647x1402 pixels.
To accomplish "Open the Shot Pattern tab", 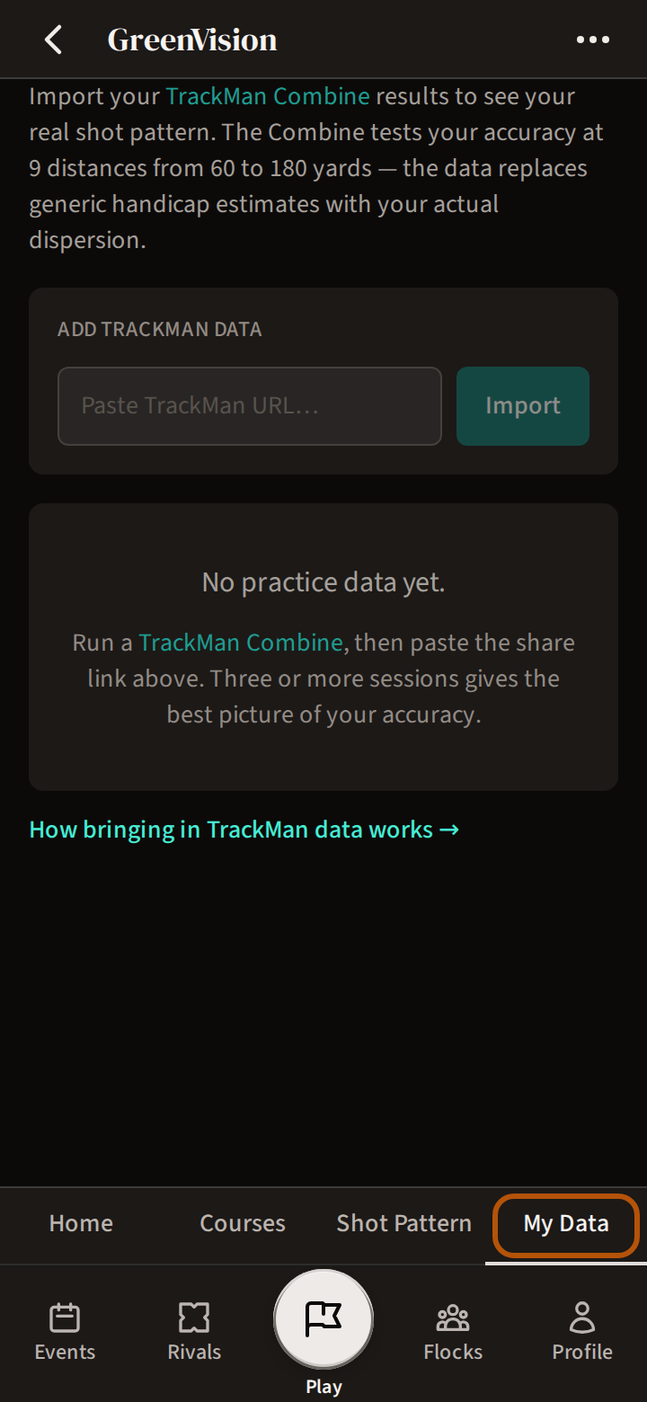I will tap(404, 1223).
